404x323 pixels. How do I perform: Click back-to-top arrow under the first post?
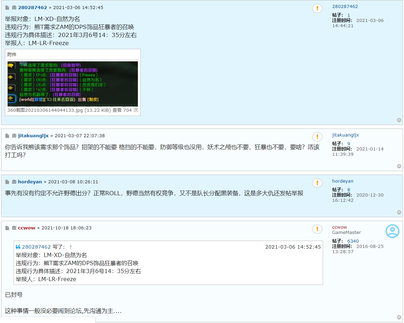399,120
